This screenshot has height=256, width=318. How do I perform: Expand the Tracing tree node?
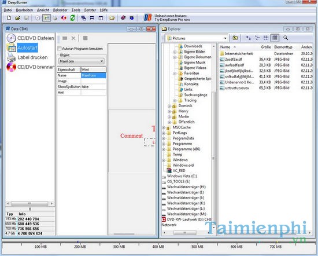click(x=175, y=101)
